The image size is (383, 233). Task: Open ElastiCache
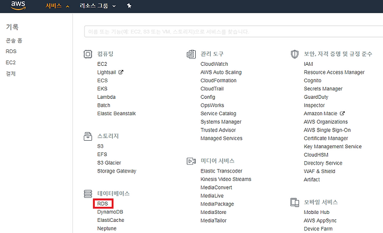point(111,220)
